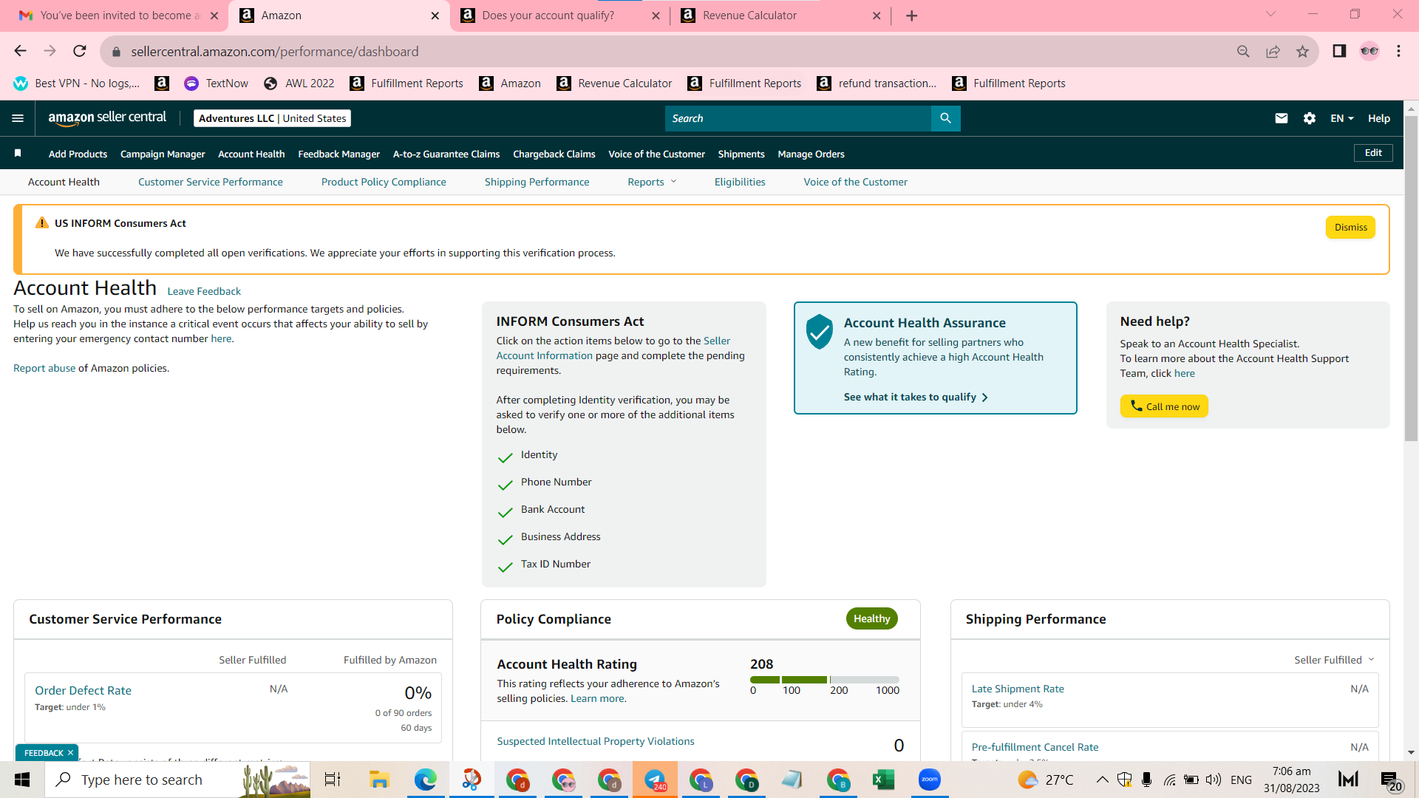1419x798 pixels.
Task: Open the Seller Central hamburger menu
Action: click(x=18, y=118)
